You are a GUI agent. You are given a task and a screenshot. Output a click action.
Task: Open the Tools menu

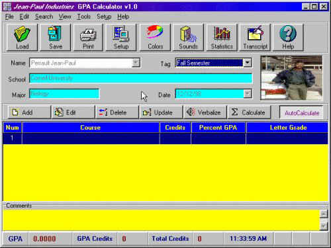(x=83, y=17)
